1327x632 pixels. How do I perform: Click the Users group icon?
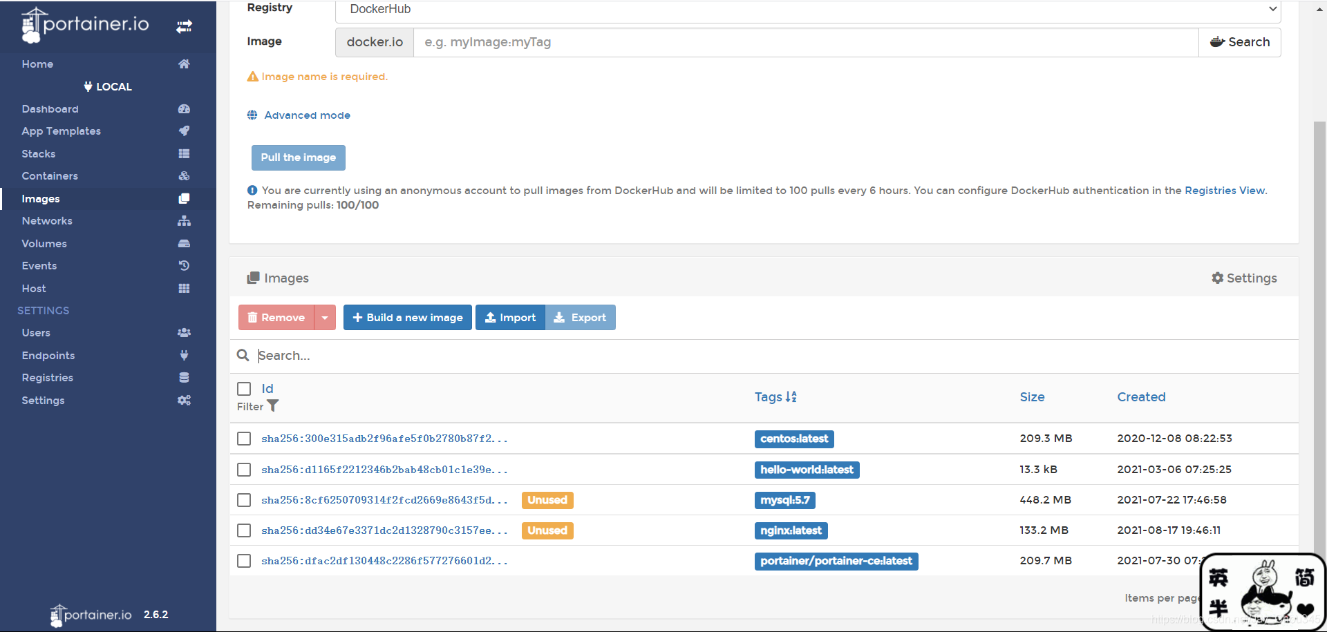coord(184,333)
